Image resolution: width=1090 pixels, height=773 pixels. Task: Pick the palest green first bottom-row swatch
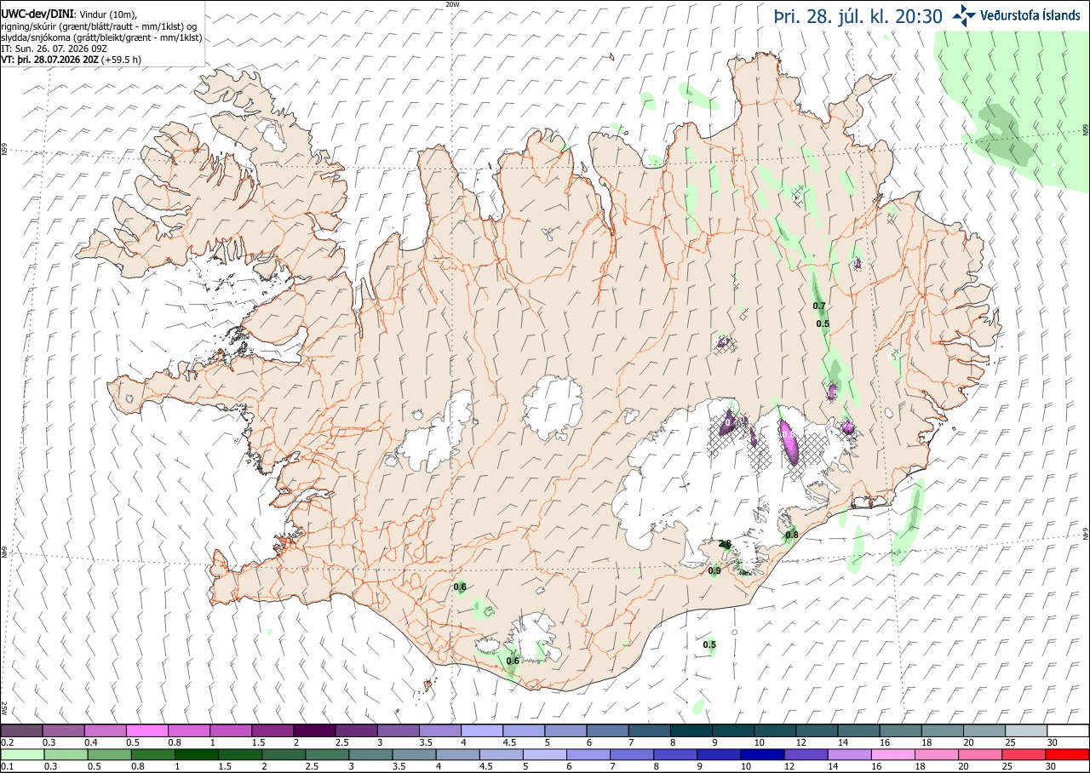point(21,754)
